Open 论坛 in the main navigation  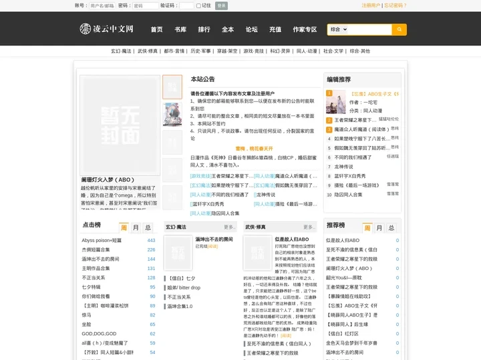pyautogui.click(x=252, y=29)
